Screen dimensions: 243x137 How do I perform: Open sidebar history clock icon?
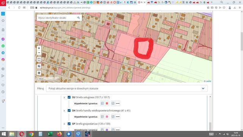tap(3, 92)
